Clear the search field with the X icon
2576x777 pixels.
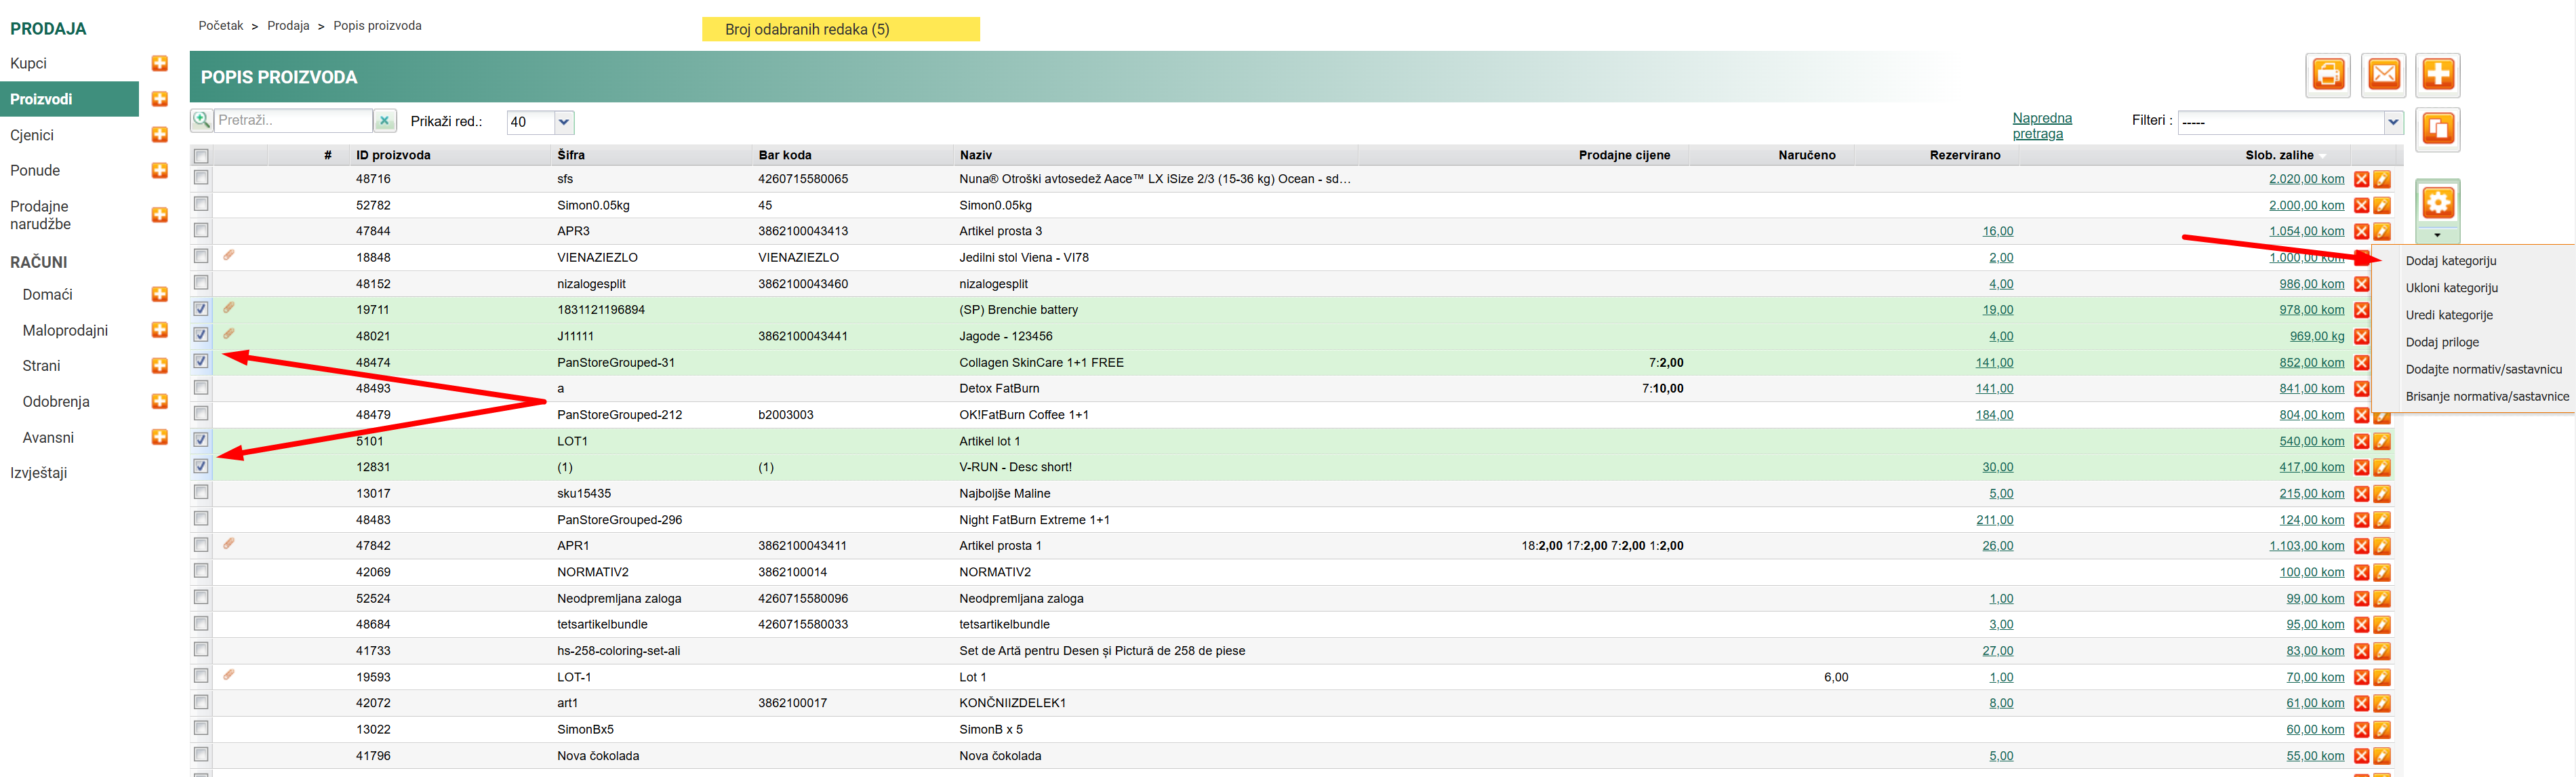coord(384,121)
